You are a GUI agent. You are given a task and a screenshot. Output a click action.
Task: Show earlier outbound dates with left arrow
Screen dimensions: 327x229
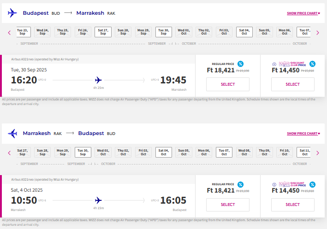point(9,33)
